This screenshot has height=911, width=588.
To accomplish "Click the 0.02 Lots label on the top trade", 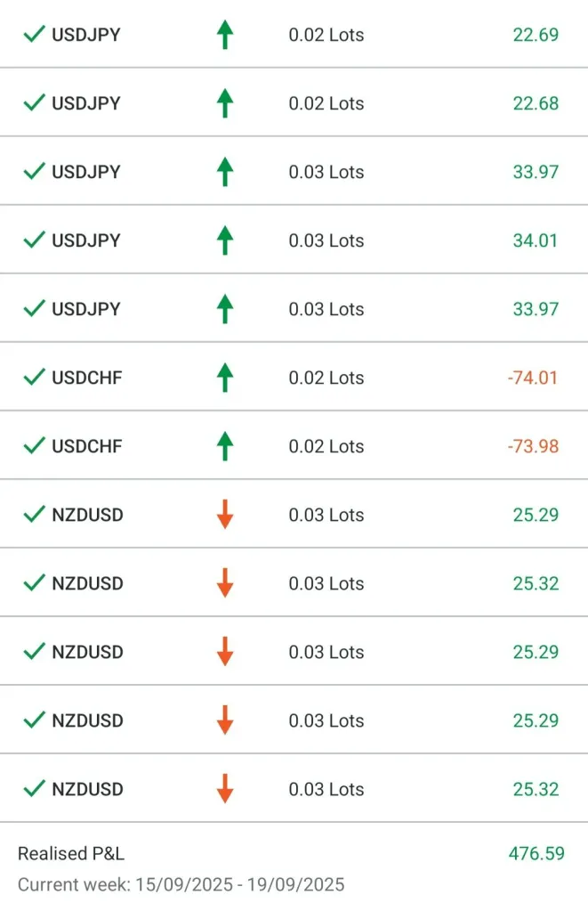I will 326,35.
